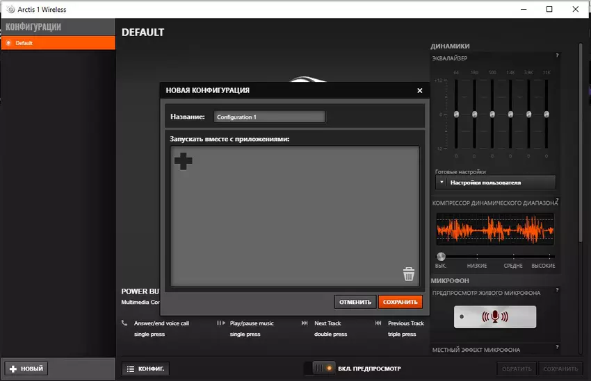Image resolution: width=591 pixels, height=381 pixels.
Task: Click the 64 Hz equalizer slider handle
Action: tap(456, 114)
